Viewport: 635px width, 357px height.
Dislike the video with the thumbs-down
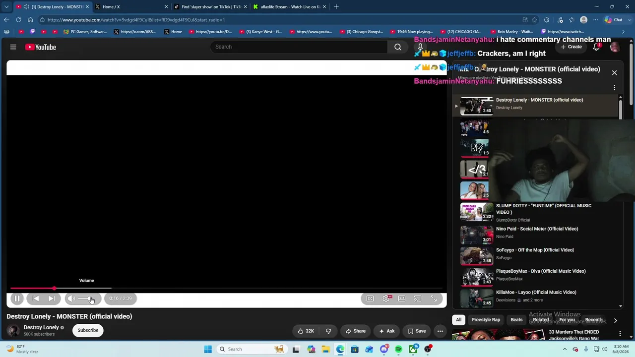tap(328, 331)
